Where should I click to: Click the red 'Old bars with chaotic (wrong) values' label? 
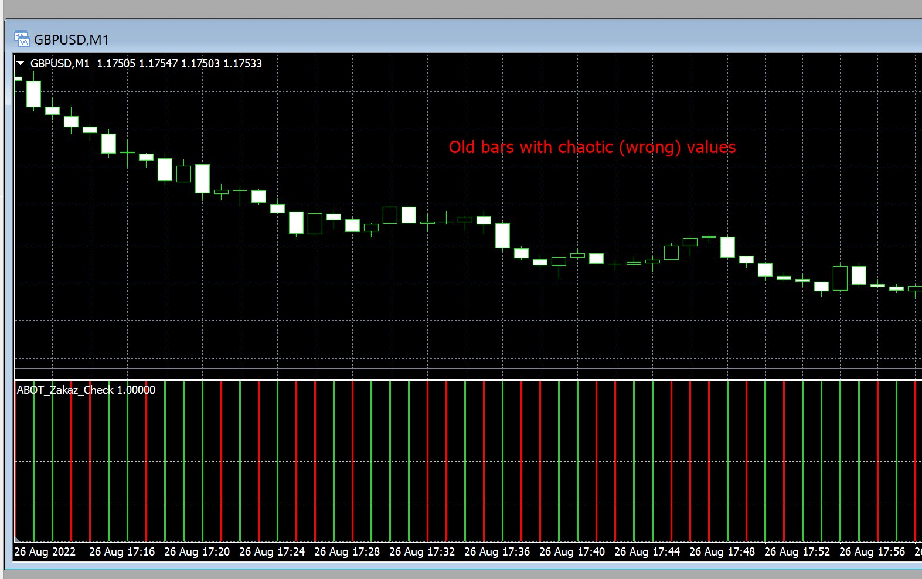[x=592, y=147]
